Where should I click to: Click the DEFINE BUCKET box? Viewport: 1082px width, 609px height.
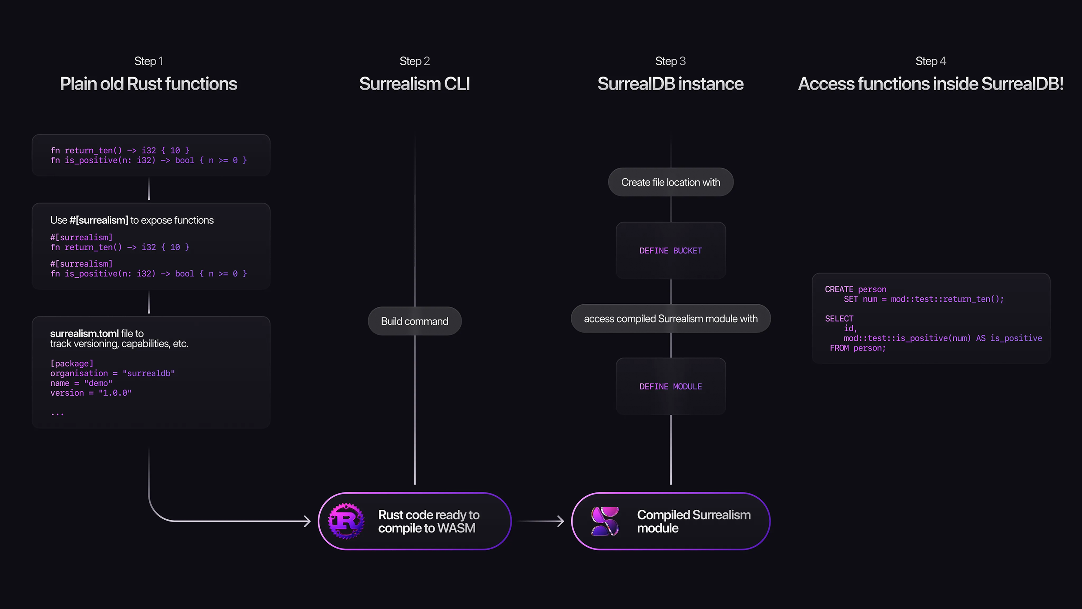coord(670,251)
